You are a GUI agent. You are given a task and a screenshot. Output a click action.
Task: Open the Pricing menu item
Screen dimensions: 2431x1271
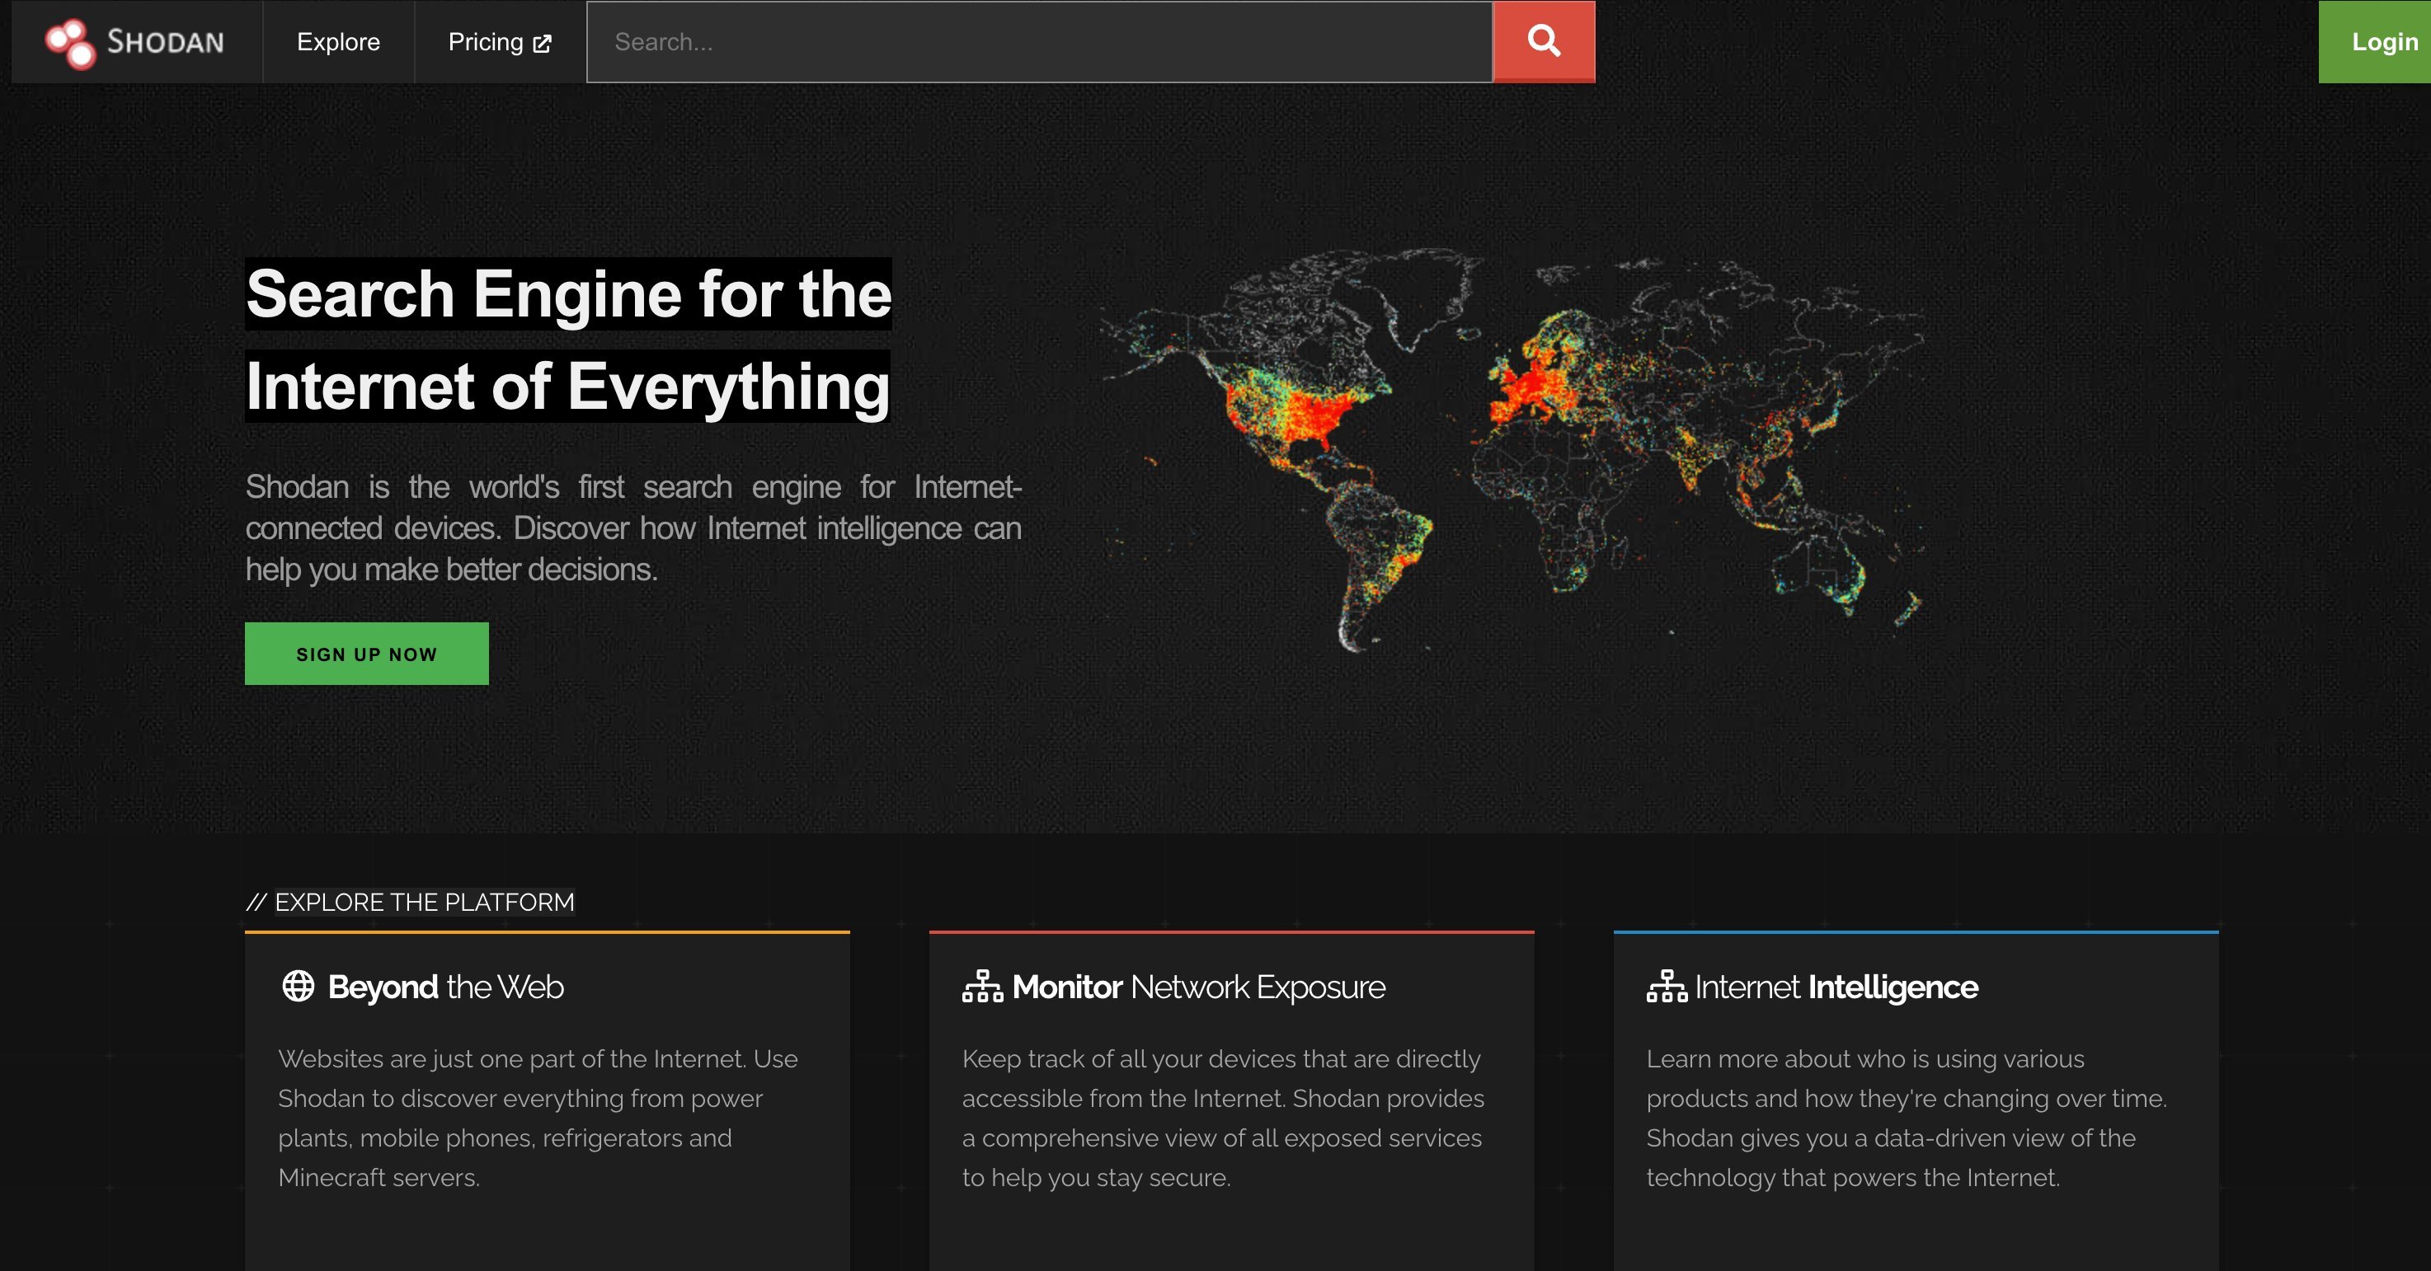click(x=499, y=41)
